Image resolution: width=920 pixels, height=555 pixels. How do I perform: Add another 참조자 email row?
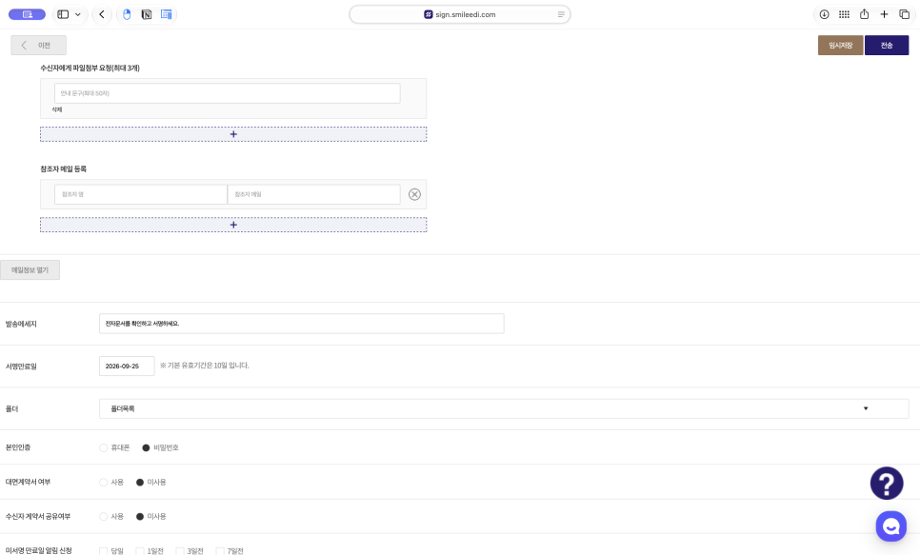233,225
